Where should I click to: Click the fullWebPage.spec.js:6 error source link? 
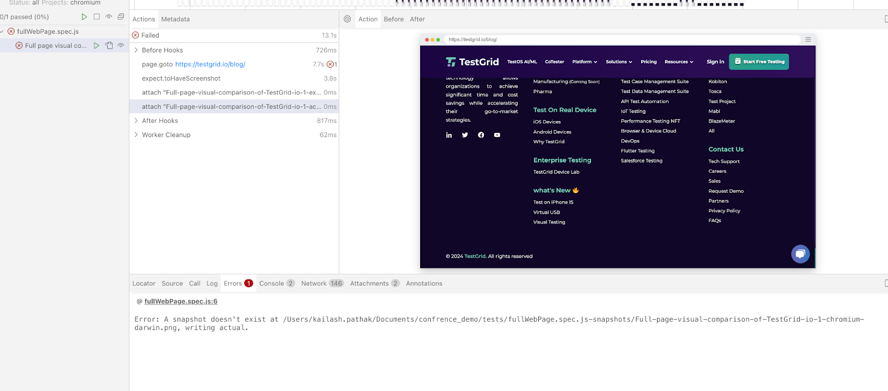181,301
